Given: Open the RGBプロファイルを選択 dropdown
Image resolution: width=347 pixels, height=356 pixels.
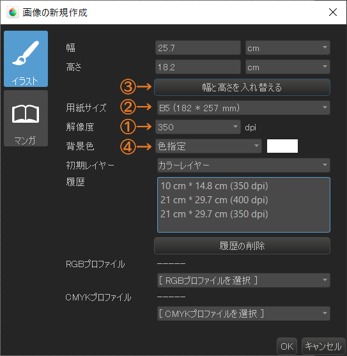Looking at the screenshot, I should [243, 281].
